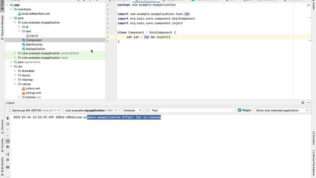316x178 pixels.
Task: Select strings.xml in values folder
Action: click(x=33, y=93)
